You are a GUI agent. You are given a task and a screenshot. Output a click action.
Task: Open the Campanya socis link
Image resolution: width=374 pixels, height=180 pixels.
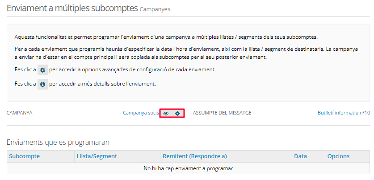(x=141, y=113)
